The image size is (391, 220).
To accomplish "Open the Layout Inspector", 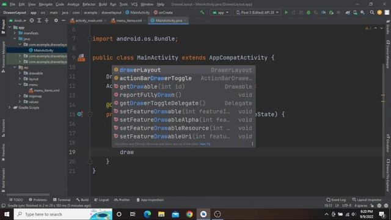I will [367, 200].
